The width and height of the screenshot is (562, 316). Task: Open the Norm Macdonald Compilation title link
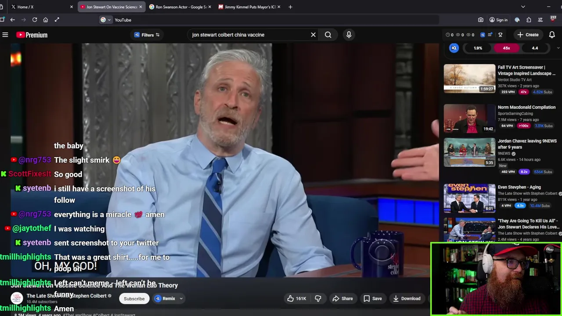tap(526, 107)
